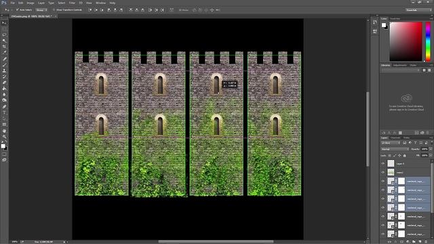Image resolution: width=434 pixels, height=244 pixels.
Task: Open the Window menu
Action: click(100, 3)
